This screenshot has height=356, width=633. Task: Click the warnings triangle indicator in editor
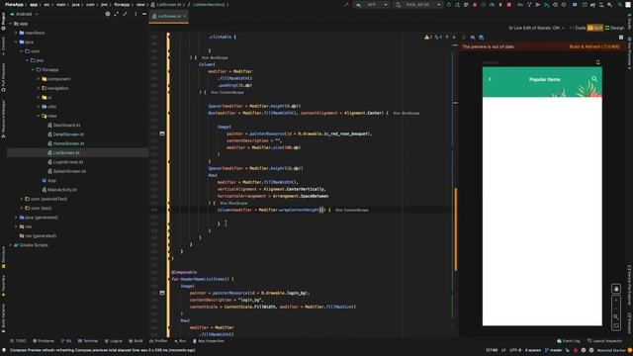[x=426, y=38]
